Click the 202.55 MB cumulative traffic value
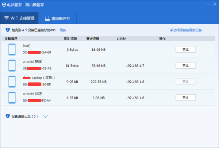This screenshot has width=219, height=148. [x=99, y=82]
